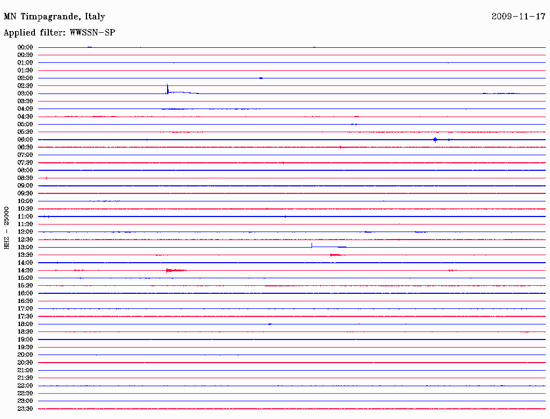
Task: Click the blue spike on the 13:00 trace
Action: [x=312, y=245]
